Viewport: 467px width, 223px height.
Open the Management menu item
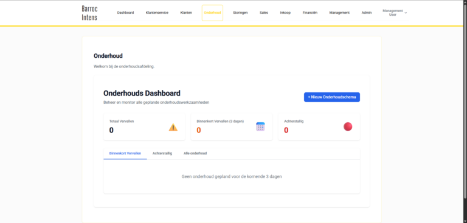click(339, 13)
